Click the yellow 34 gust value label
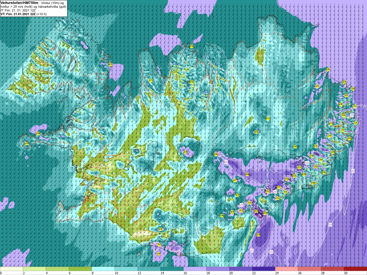The width and height of the screenshot is (367, 275). tap(265, 213)
